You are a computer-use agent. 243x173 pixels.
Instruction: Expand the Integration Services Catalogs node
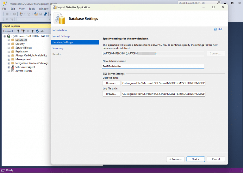[9, 63]
